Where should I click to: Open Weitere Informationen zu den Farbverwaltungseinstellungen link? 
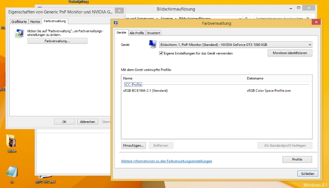point(167,161)
